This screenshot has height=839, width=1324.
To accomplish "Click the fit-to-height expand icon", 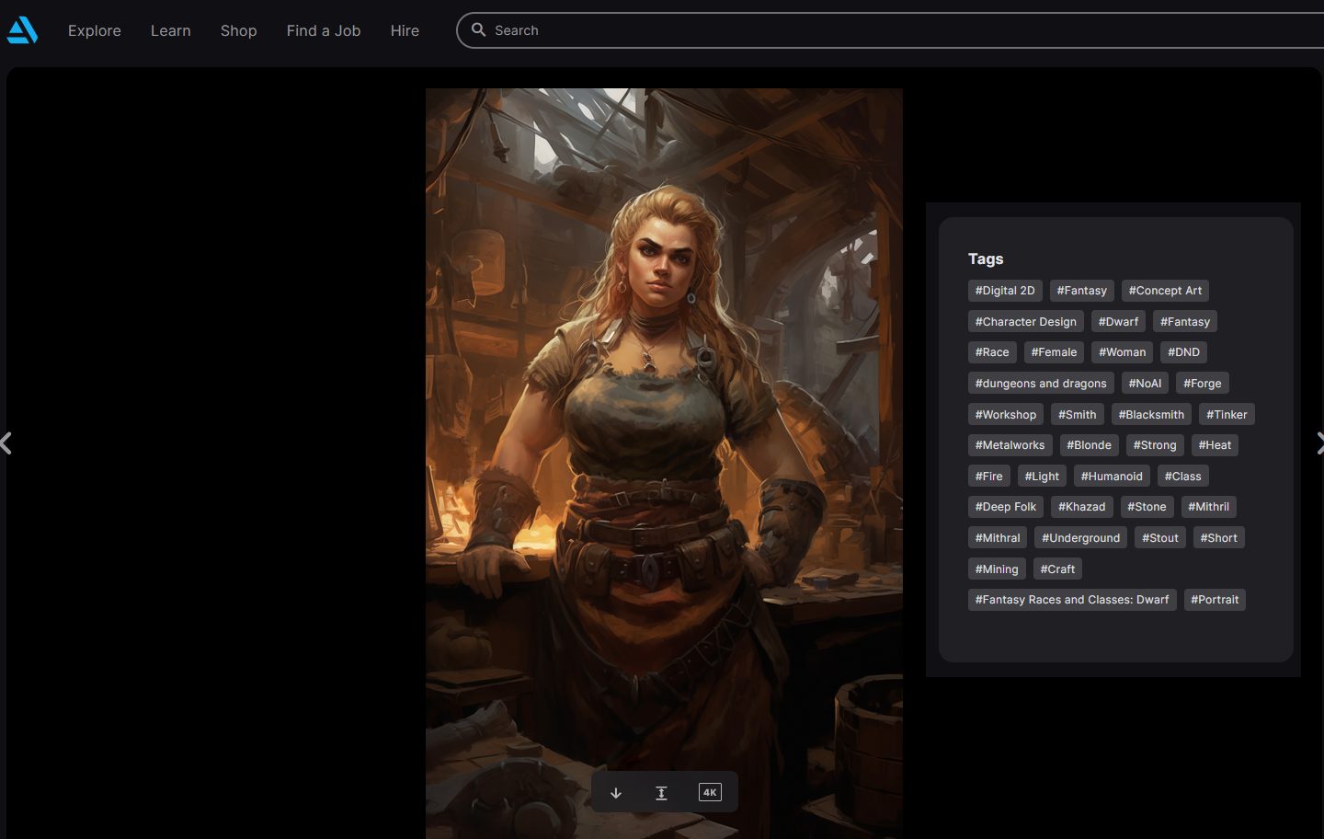I will (x=661, y=793).
